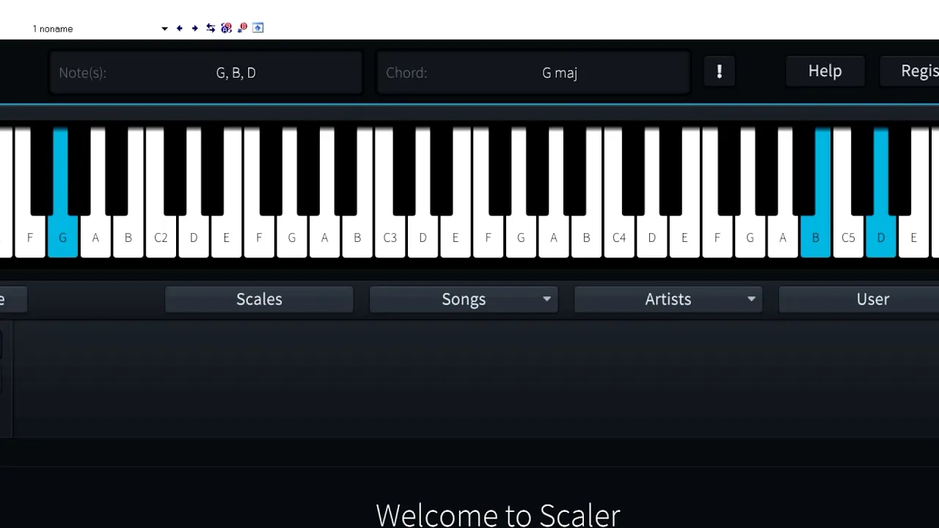Play the C3 white key

390,238
